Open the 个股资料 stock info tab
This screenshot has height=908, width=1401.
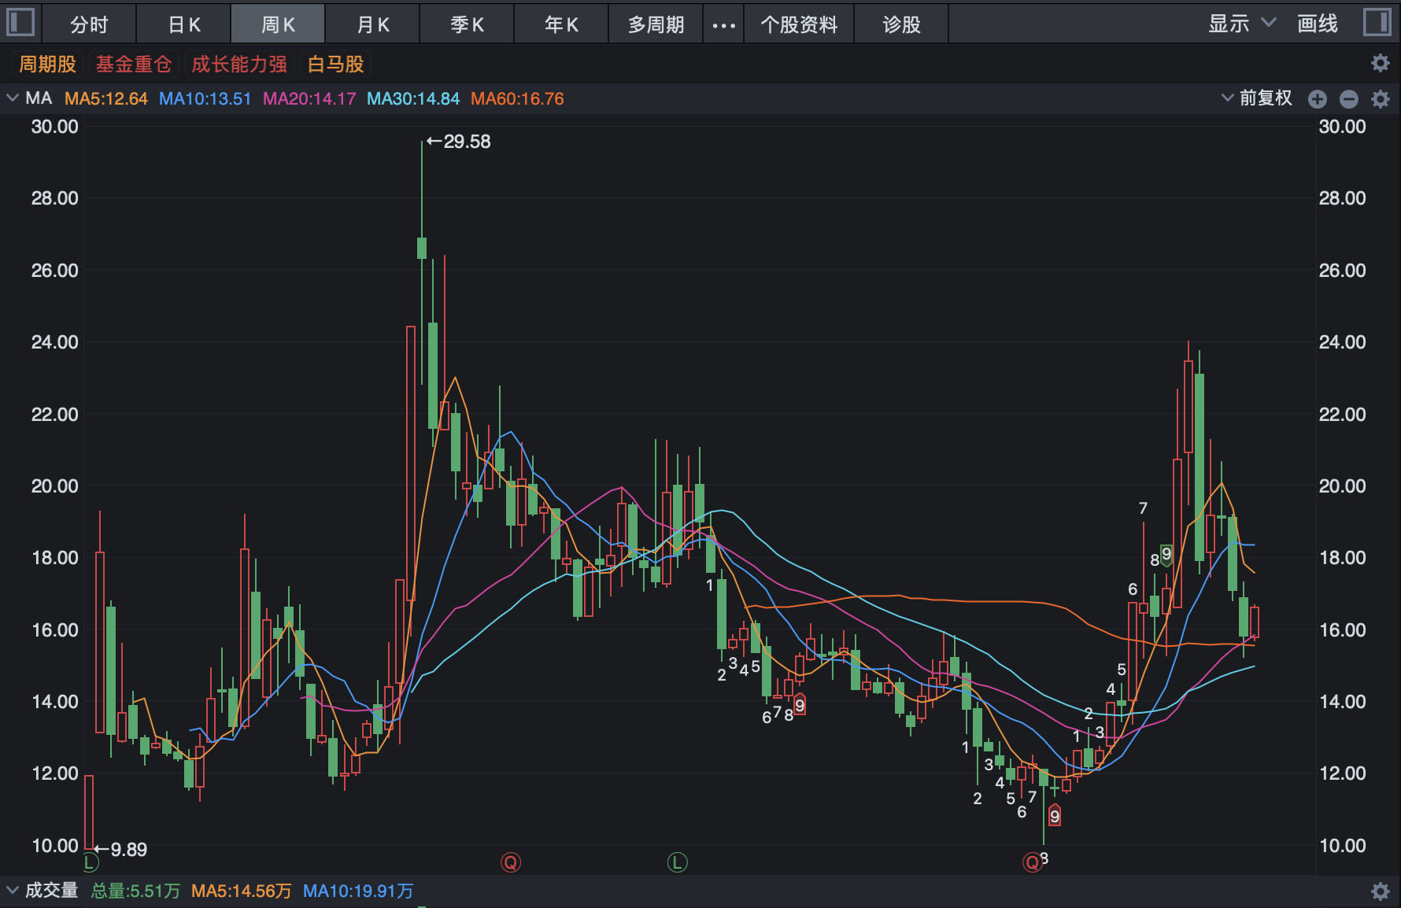pyautogui.click(x=799, y=24)
